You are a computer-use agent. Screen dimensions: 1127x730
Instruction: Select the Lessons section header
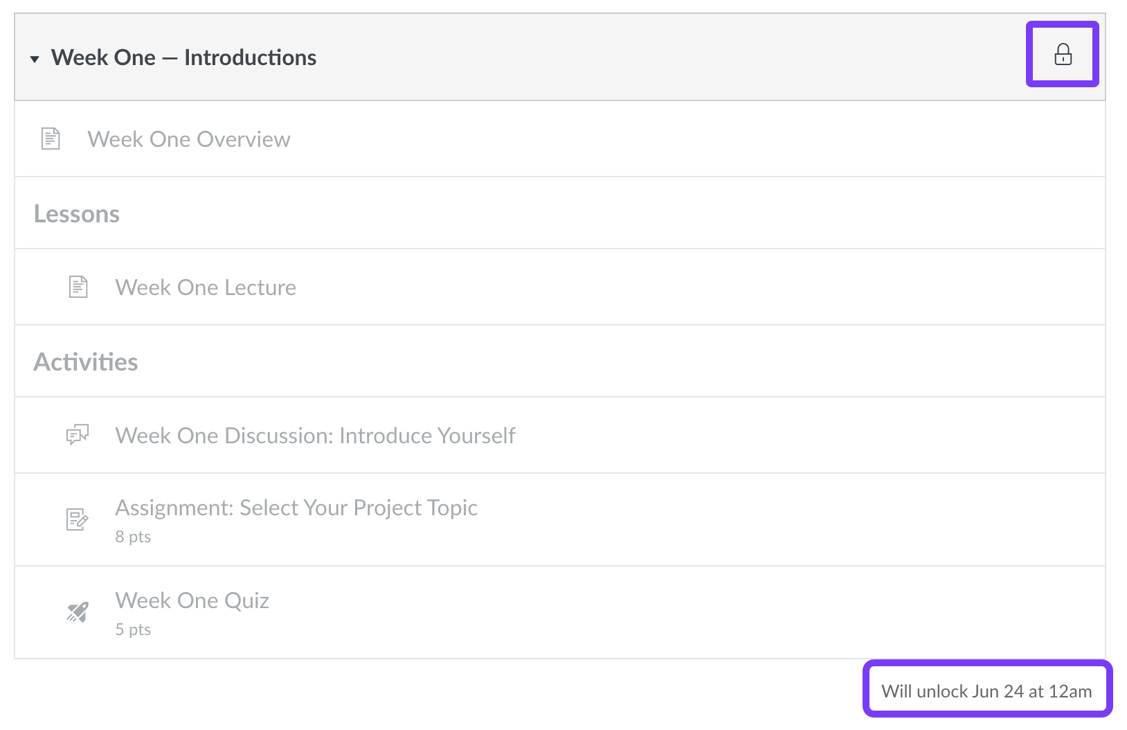tap(77, 213)
